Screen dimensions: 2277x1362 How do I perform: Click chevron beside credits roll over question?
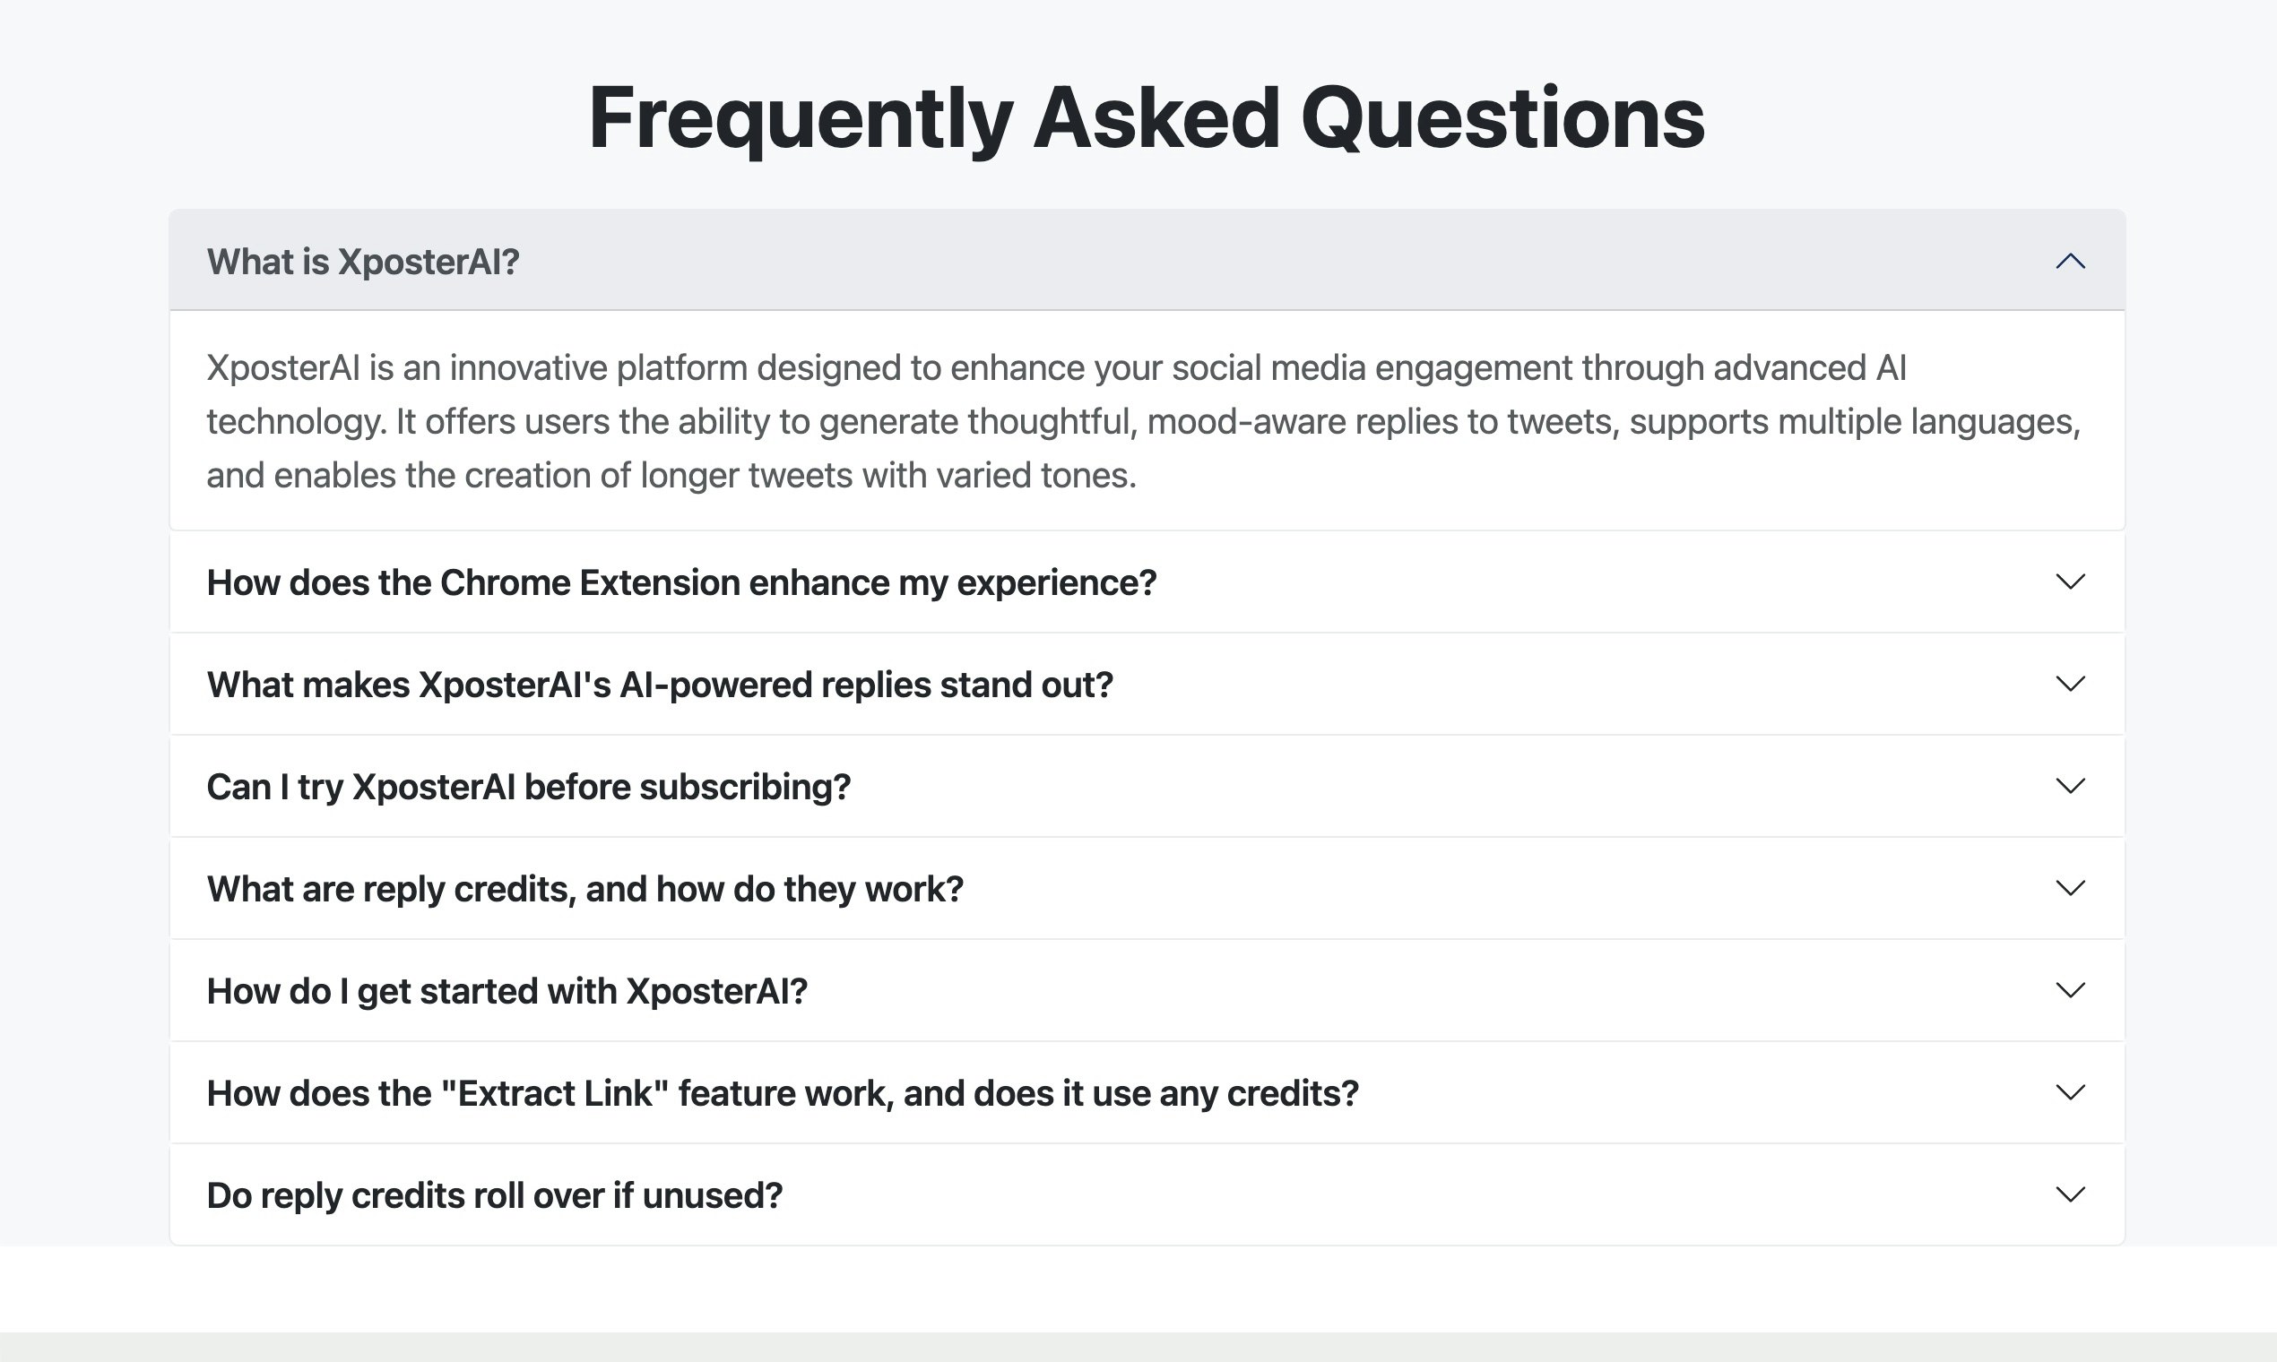pyautogui.click(x=2070, y=1194)
